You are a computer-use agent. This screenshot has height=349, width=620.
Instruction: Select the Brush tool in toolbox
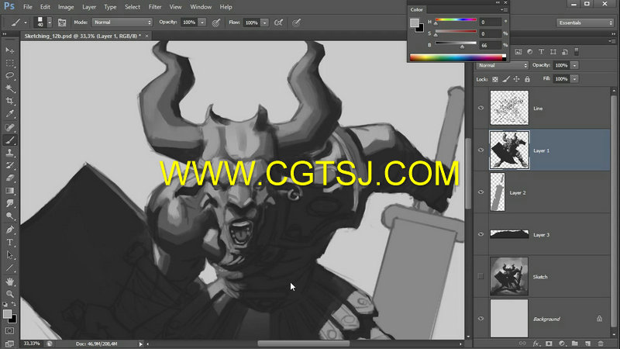10,140
